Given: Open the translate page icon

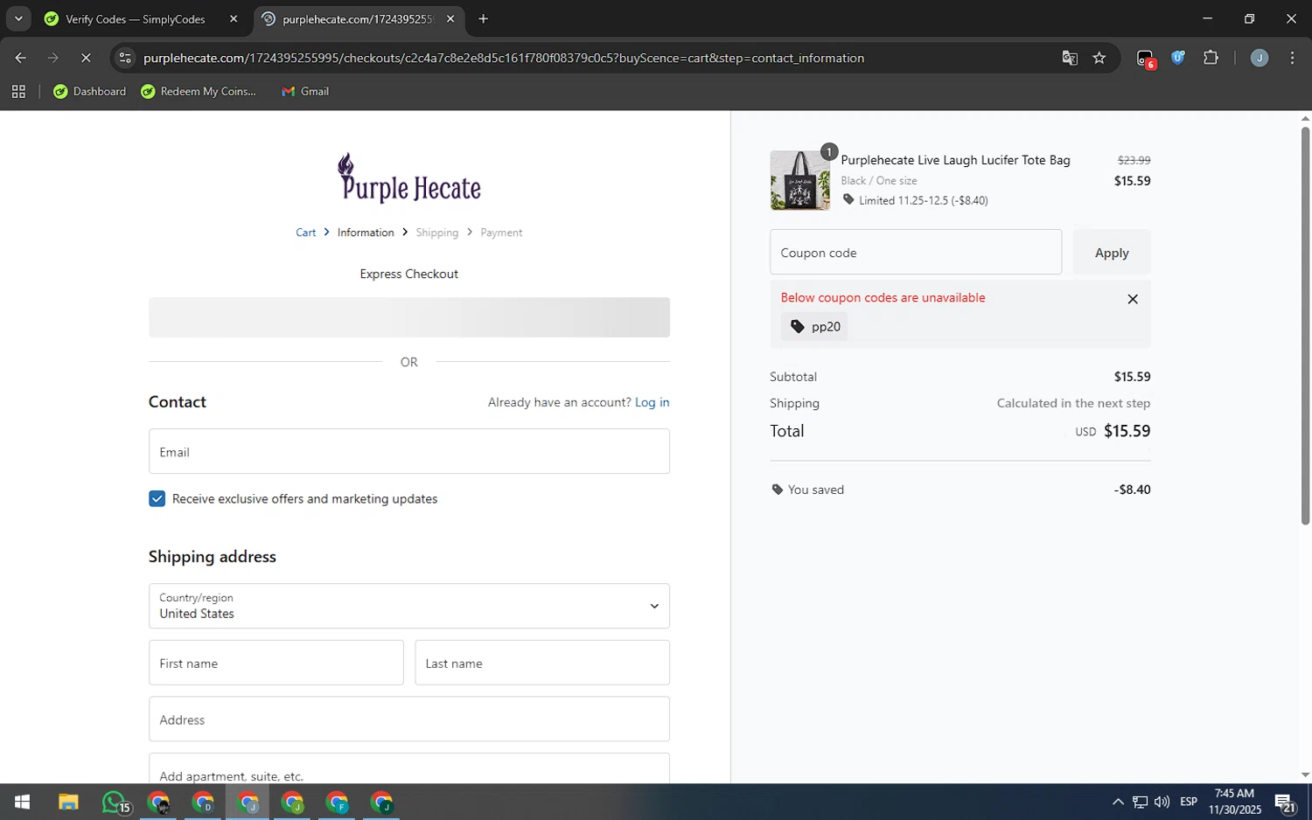Looking at the screenshot, I should 1069,58.
